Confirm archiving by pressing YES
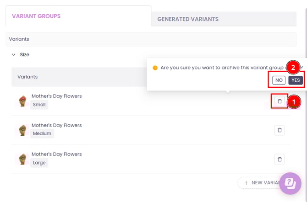 pos(296,80)
